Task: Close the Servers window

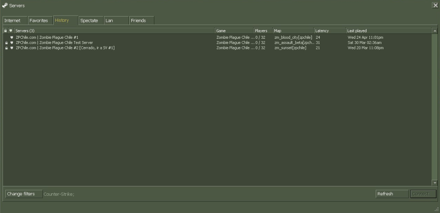Action: point(435,5)
